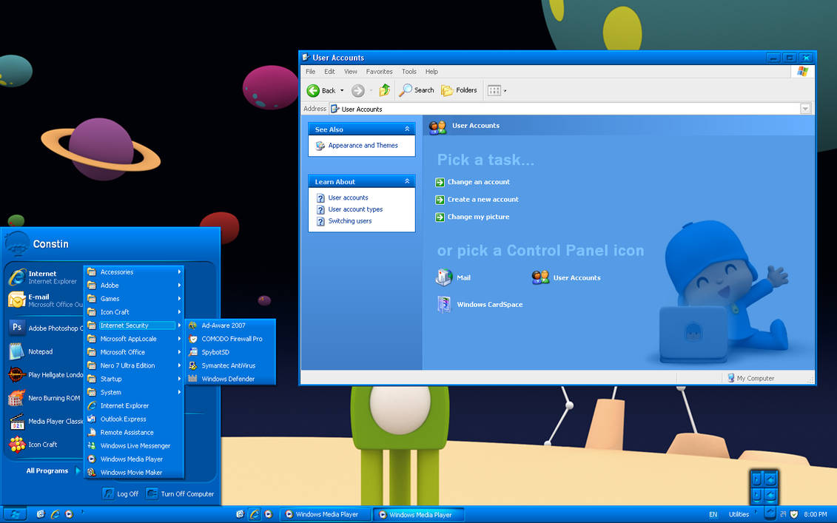This screenshot has width=837, height=523.
Task: Click the Up folder toolbar icon
Action: point(384,91)
